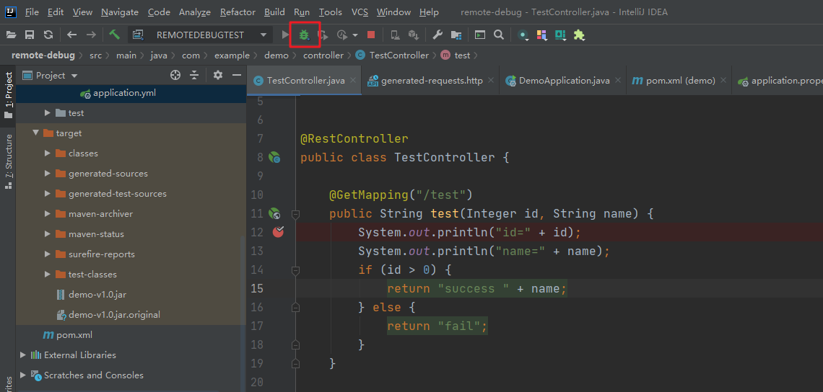Toggle fold marker at line 19 closing brace

point(295,363)
